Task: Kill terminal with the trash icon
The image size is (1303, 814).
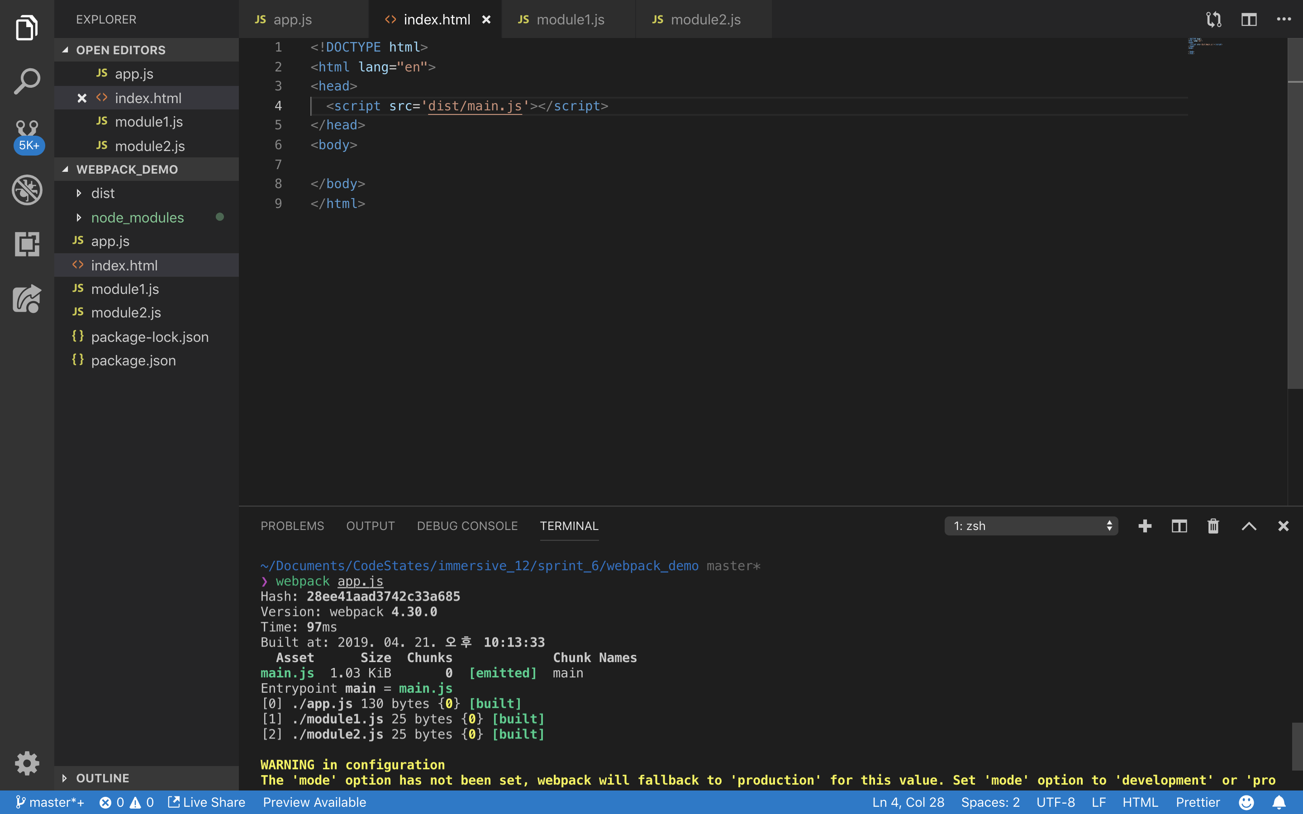Action: 1213,526
